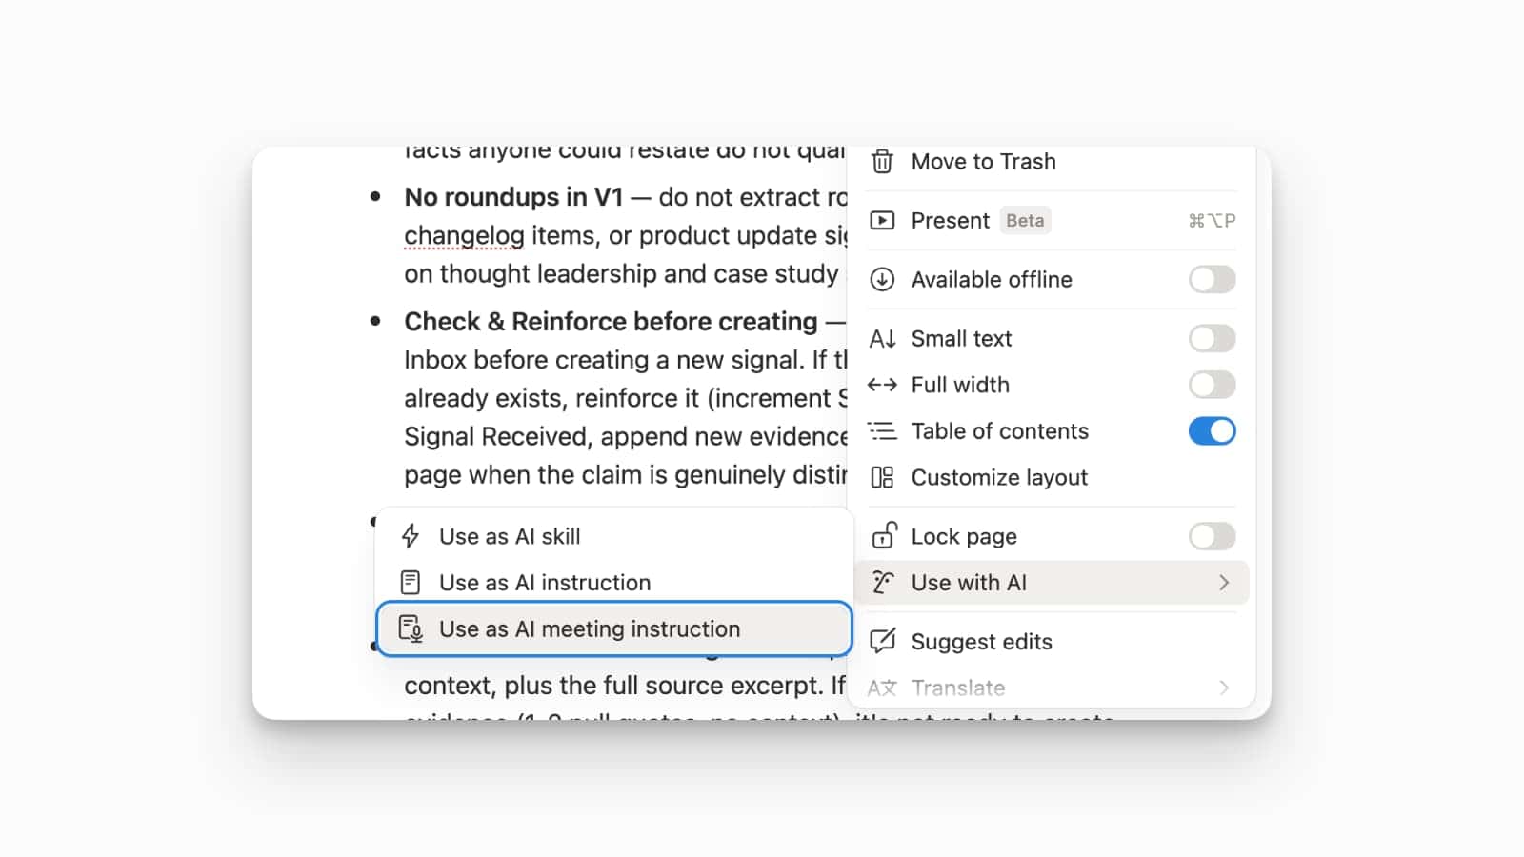Screen dimensions: 1524x857
Task: Click the Beta badge next to Present
Action: 1025,221
